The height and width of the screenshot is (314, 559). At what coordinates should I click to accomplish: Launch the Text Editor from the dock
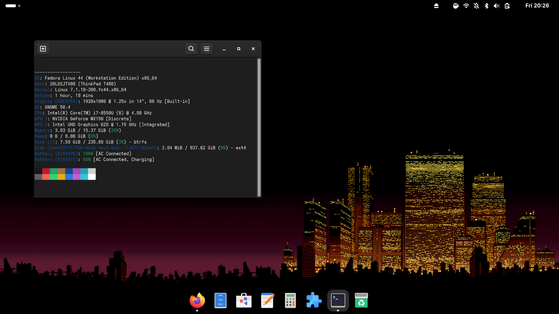267,300
